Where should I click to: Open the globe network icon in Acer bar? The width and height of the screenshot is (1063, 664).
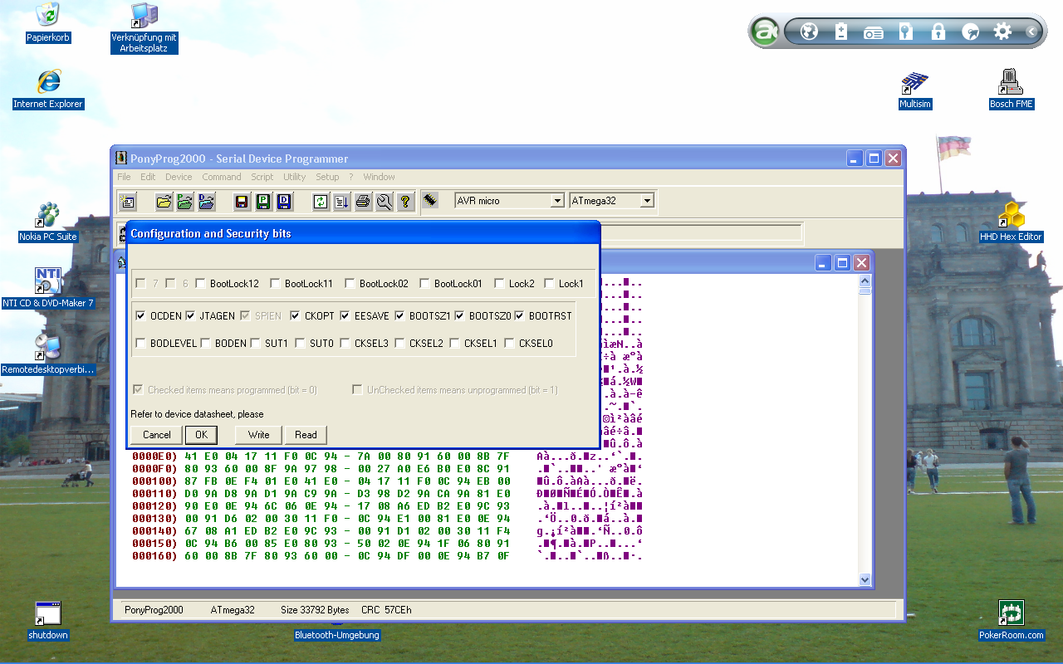[x=809, y=32]
